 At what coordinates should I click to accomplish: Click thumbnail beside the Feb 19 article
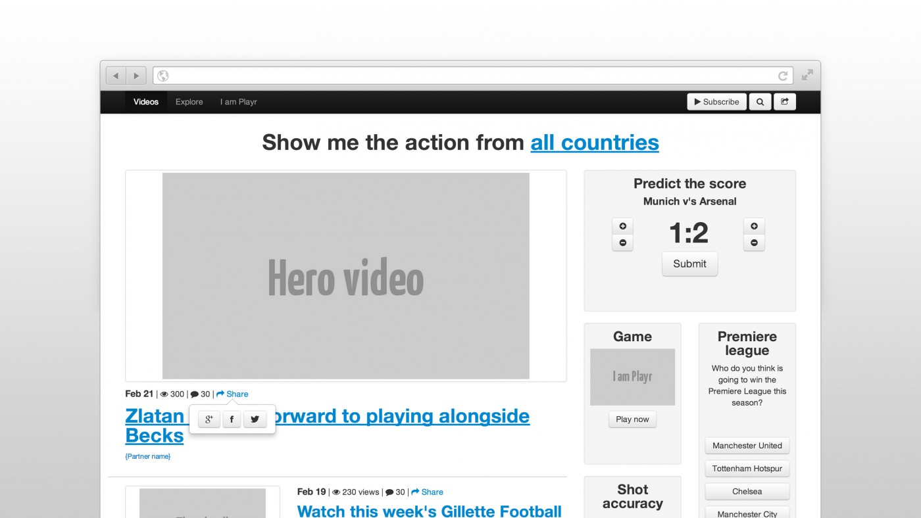click(203, 503)
